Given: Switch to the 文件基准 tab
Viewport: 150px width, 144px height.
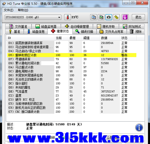Looking at the screenshot, I should [18, 27].
